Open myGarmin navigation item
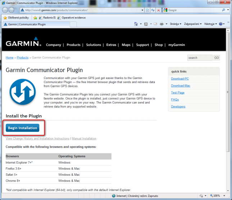Image resolution: width=232 pixels, height=200 pixels. (x=177, y=45)
